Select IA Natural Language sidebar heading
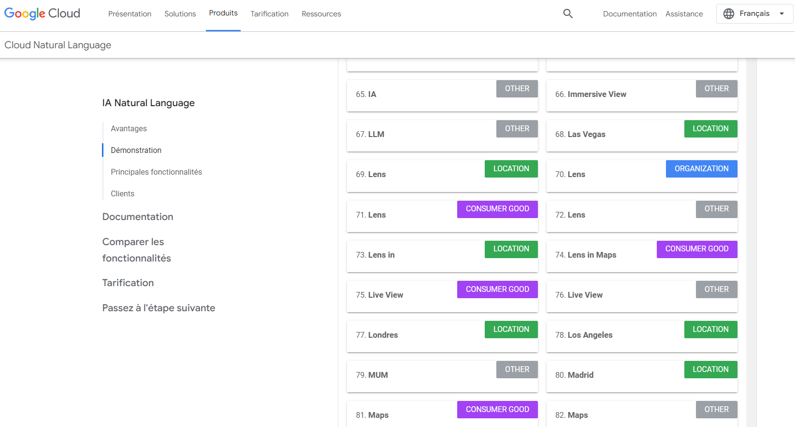The image size is (795, 427). [148, 103]
